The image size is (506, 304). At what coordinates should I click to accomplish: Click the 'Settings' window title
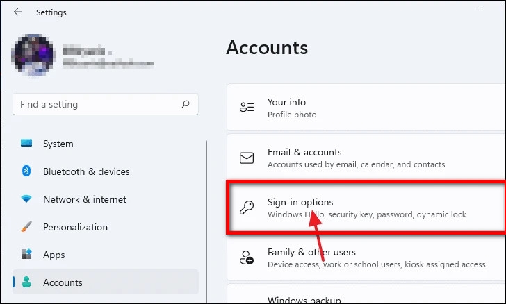coord(51,12)
